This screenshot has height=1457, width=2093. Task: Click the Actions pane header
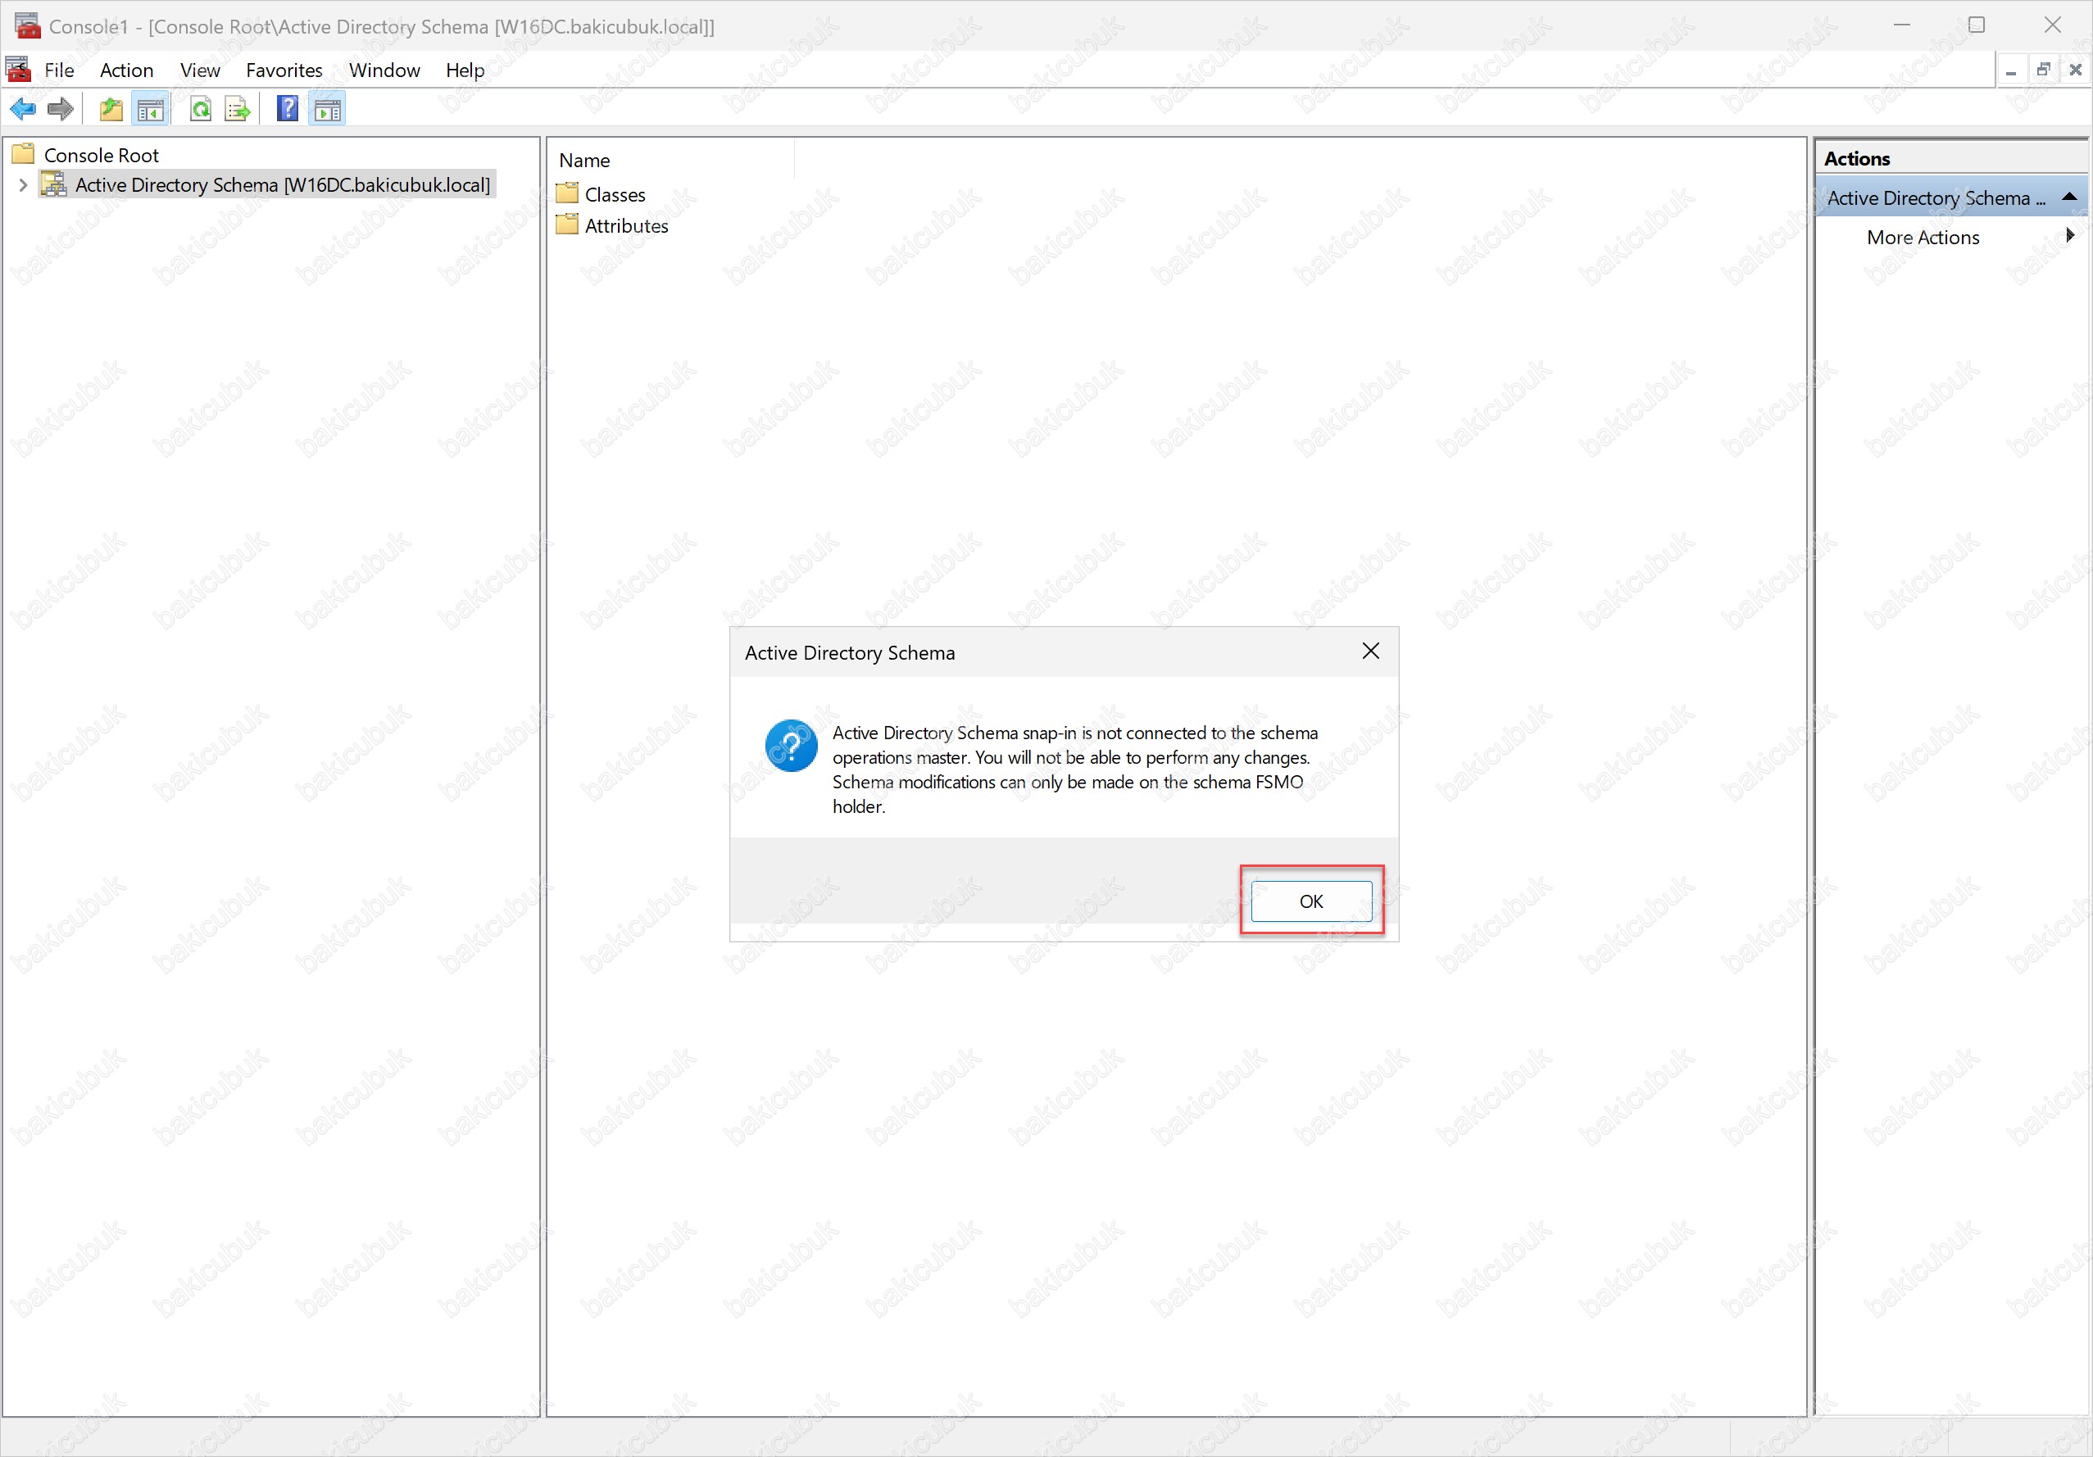coord(1950,157)
